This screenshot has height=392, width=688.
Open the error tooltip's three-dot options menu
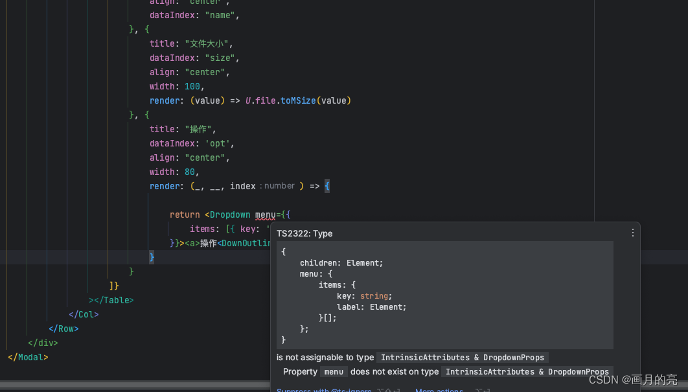(x=632, y=233)
